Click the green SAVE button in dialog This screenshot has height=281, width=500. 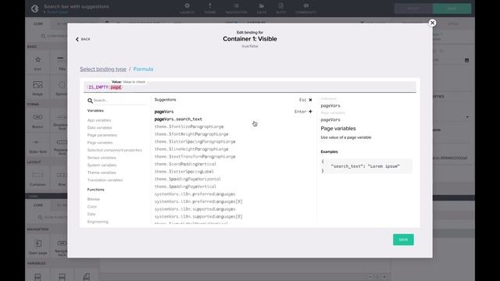pyautogui.click(x=403, y=240)
